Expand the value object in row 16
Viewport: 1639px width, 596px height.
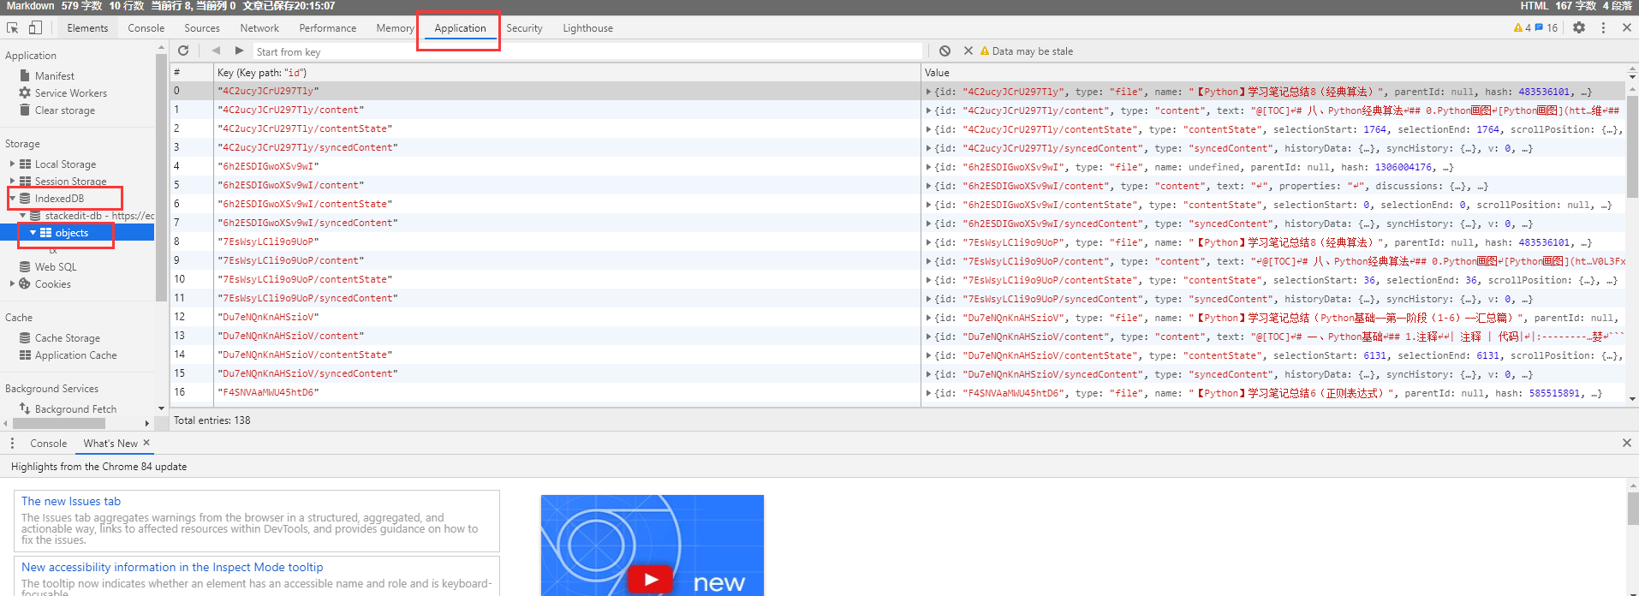(x=929, y=393)
